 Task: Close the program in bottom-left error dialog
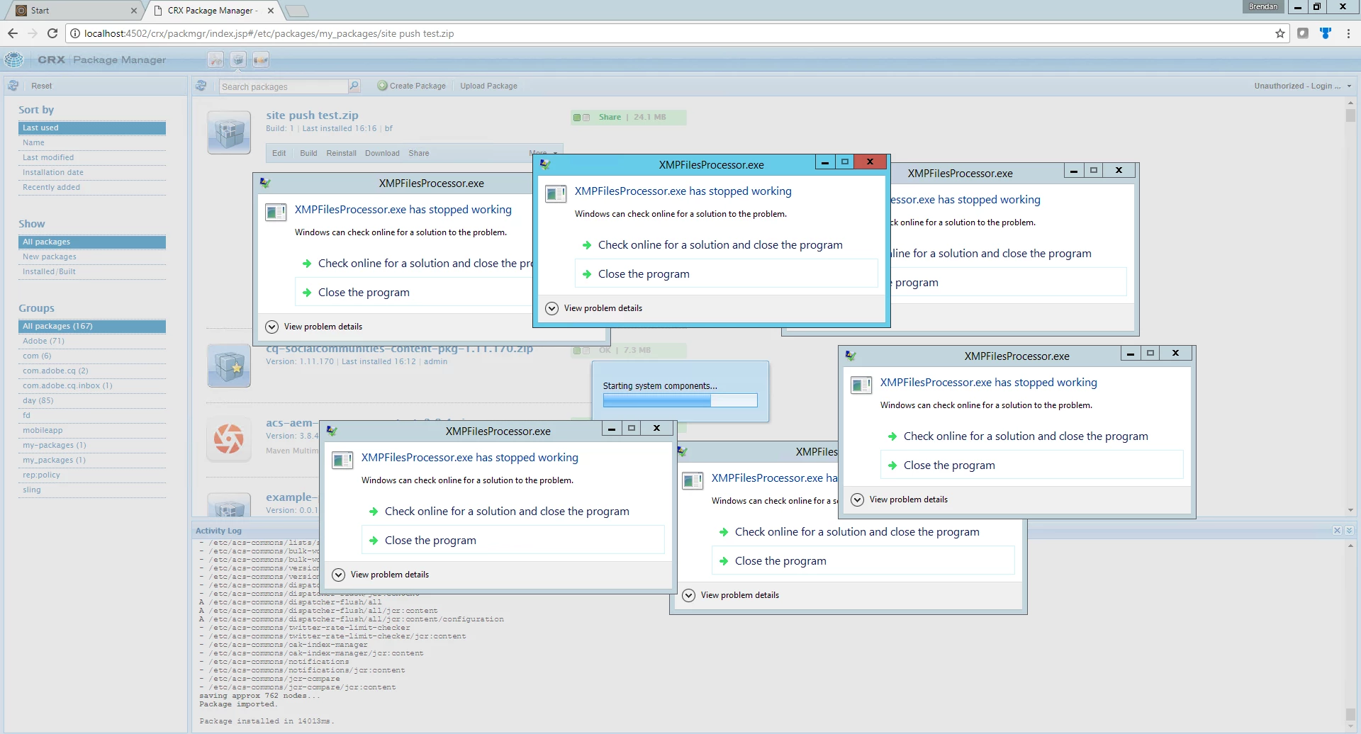coord(513,540)
